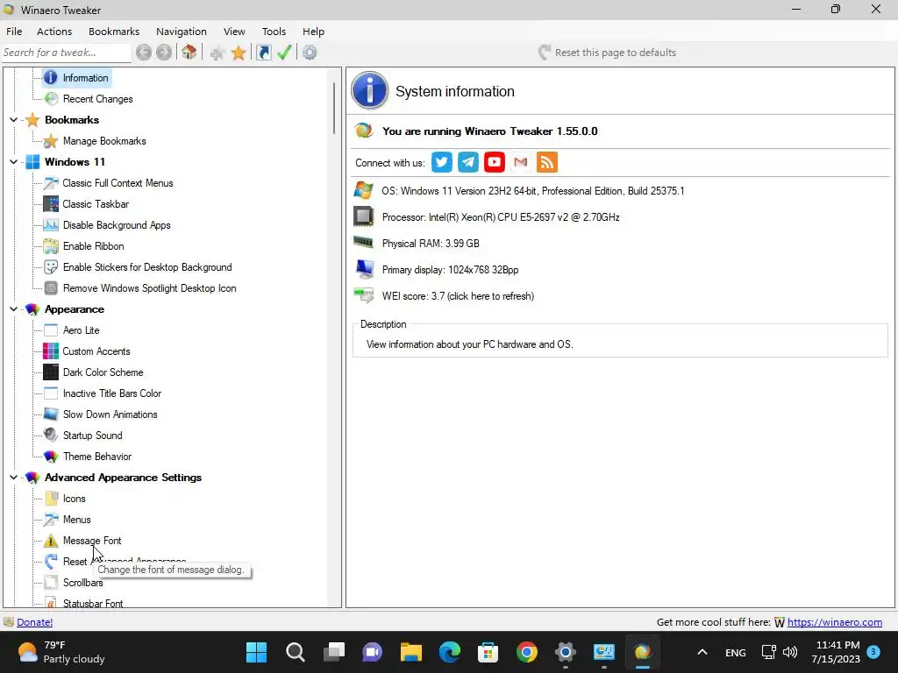Collapse the Appearance tree section
This screenshot has width=898, height=673.
tap(13, 309)
